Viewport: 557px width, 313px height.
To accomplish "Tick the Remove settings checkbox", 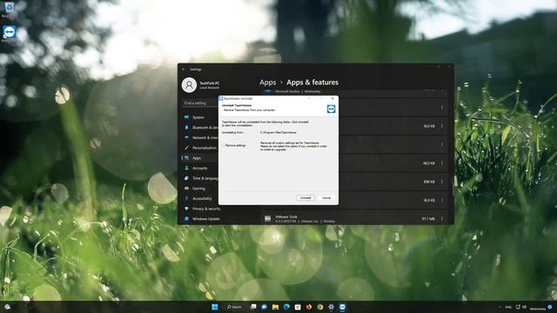I will pyautogui.click(x=225, y=145).
